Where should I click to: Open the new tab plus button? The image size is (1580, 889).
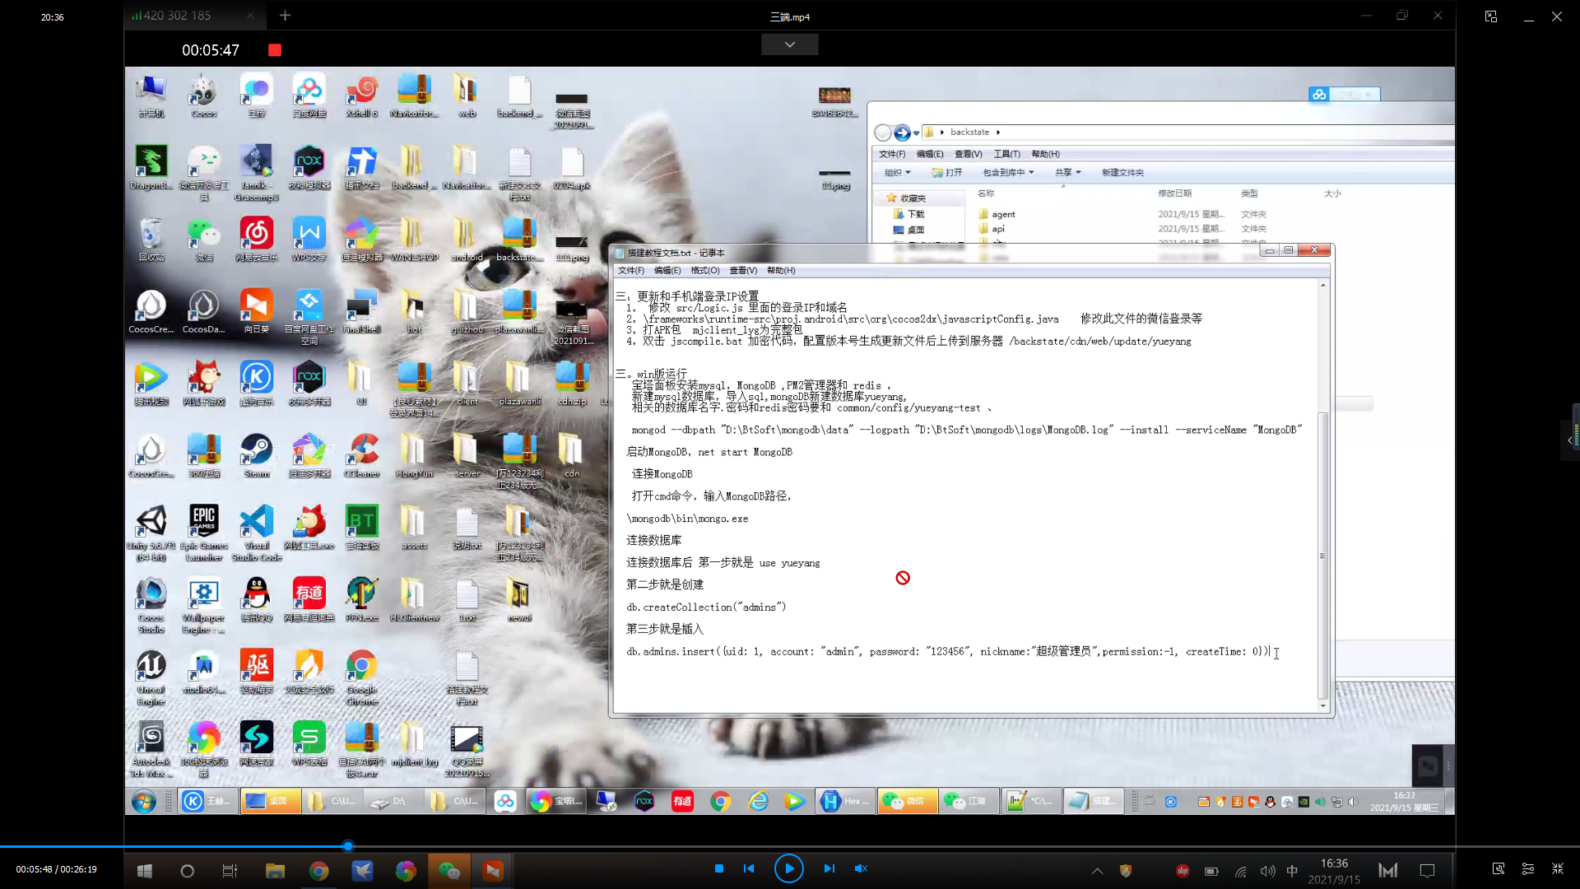pyautogui.click(x=285, y=16)
